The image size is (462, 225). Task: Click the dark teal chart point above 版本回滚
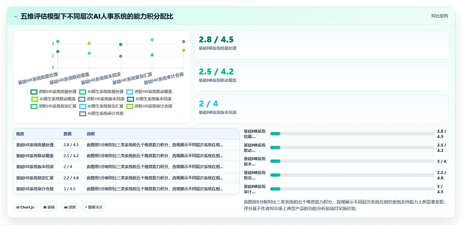pos(121,45)
